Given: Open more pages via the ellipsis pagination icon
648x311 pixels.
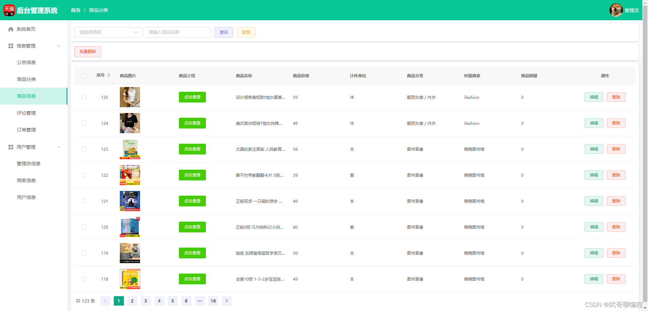Looking at the screenshot, I should 199,301.
